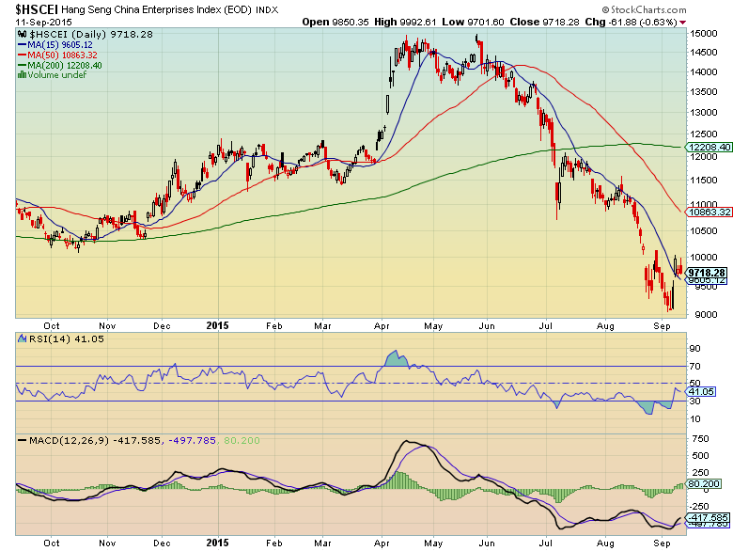Click the green MA(200) legend line marker
This screenshot has height=551, width=733.
click(x=23, y=67)
